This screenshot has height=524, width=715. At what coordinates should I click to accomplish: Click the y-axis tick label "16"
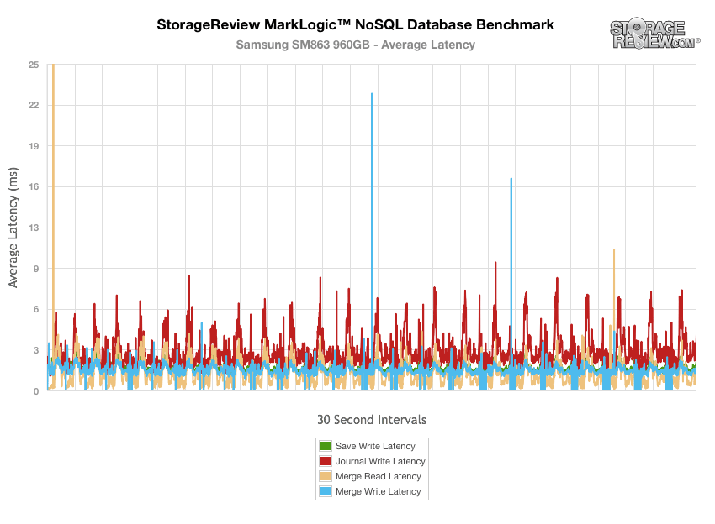[x=34, y=186]
